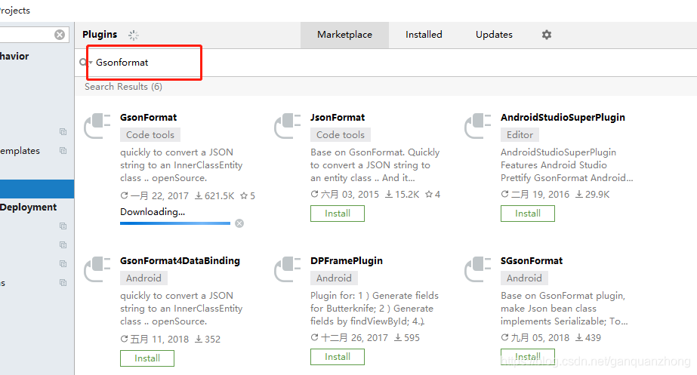Filter by GsonFormat's Code tools tag
Image resolution: width=697 pixels, height=375 pixels.
pos(150,134)
